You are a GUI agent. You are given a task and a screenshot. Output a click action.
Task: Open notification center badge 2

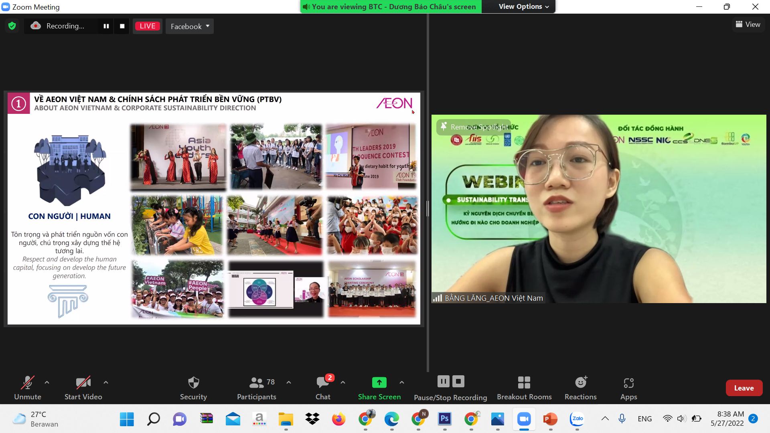[753, 419]
